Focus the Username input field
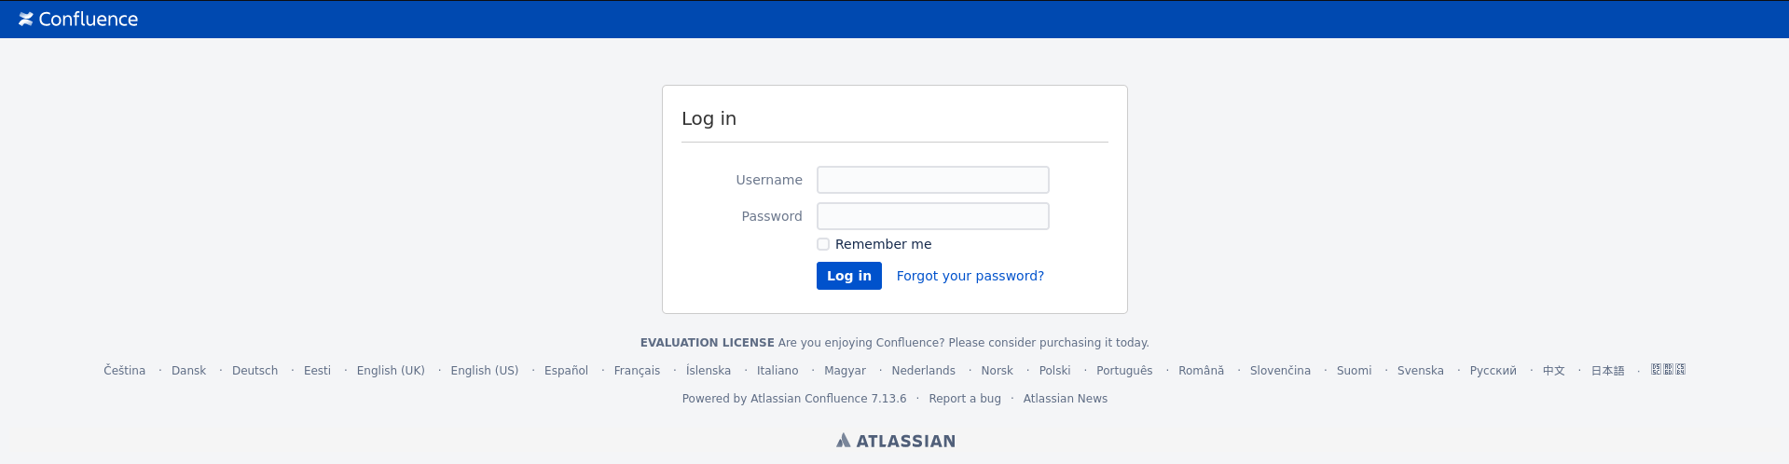This screenshot has height=464, width=1789. (933, 180)
